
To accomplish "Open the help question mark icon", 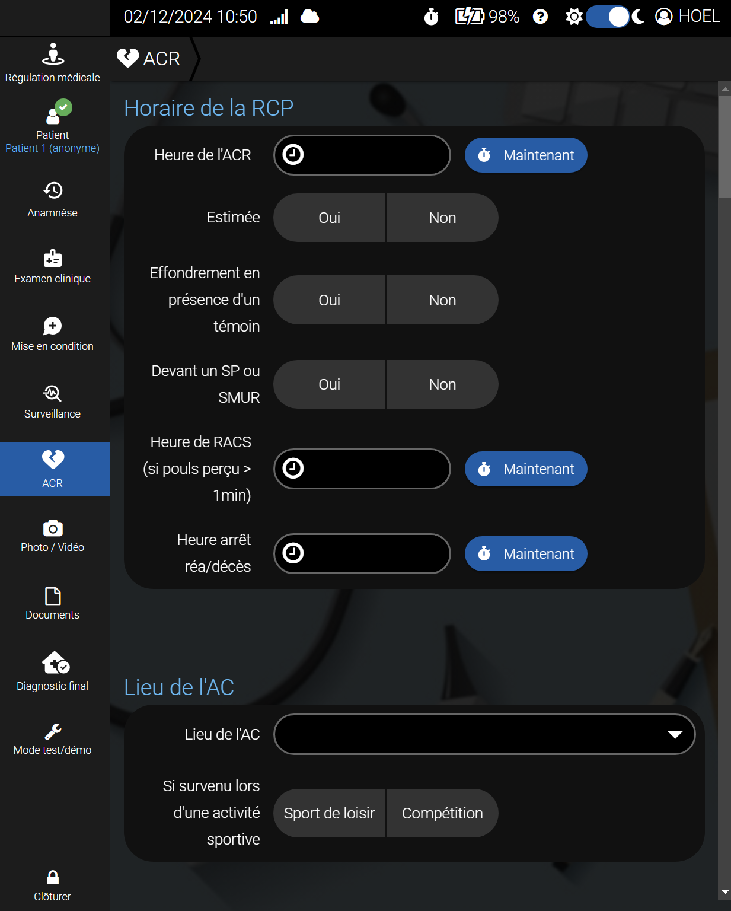I will point(540,17).
